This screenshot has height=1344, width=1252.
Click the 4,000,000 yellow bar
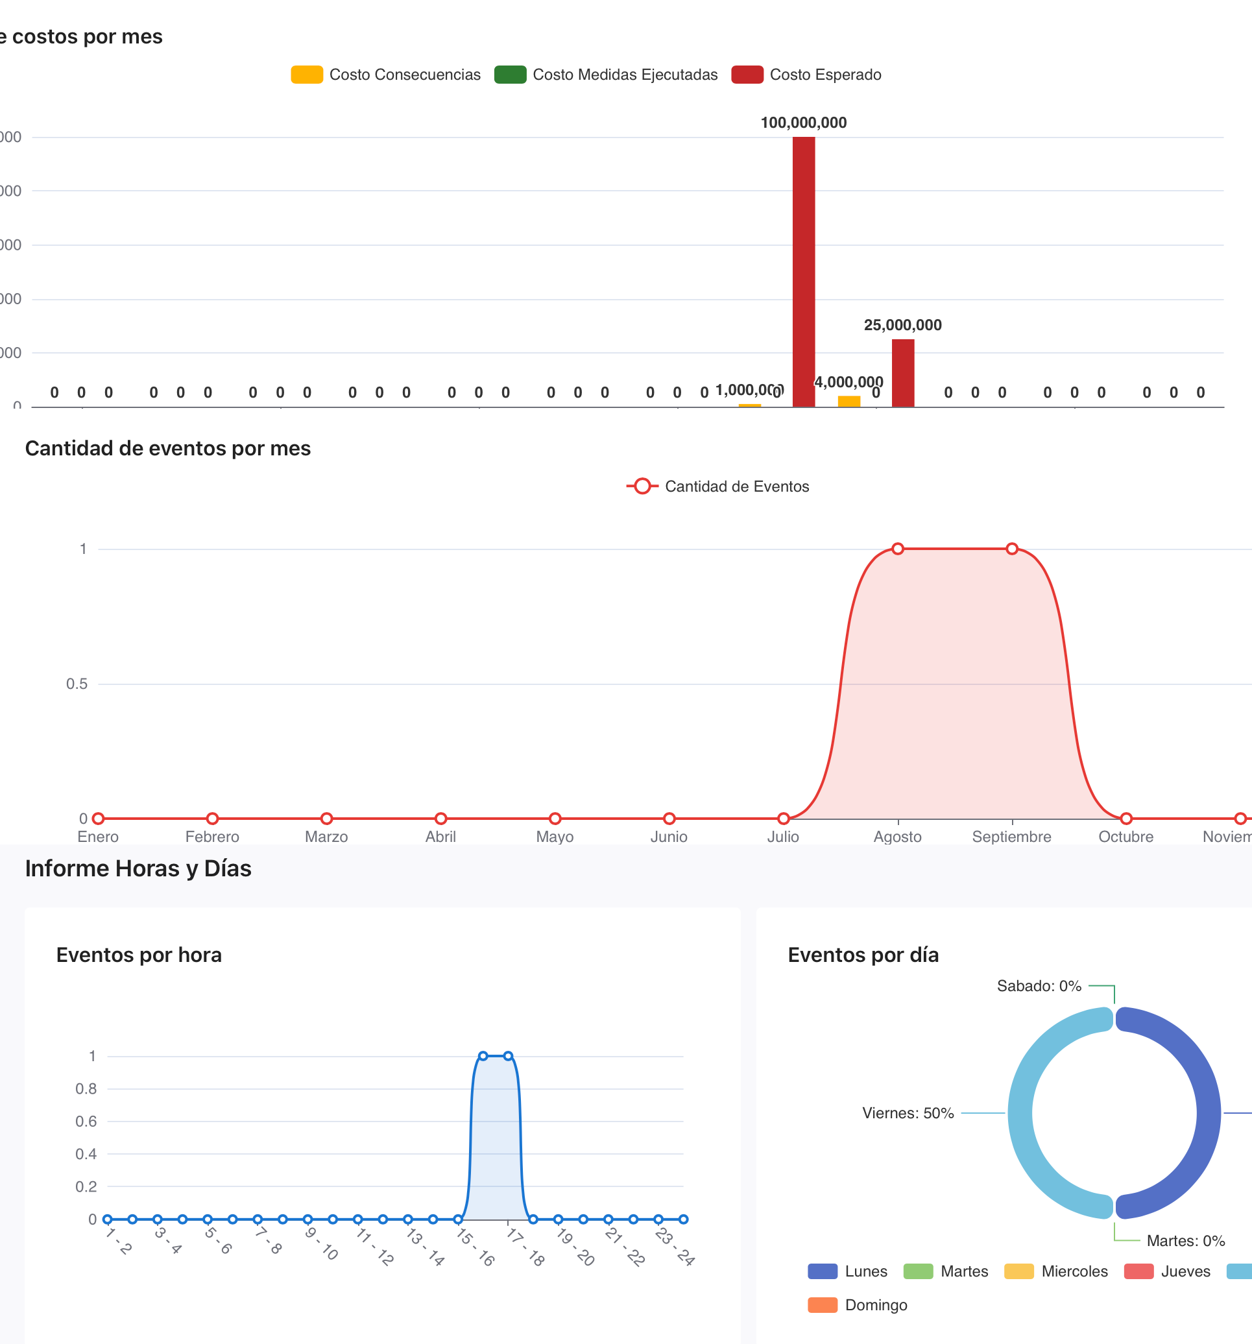[849, 401]
